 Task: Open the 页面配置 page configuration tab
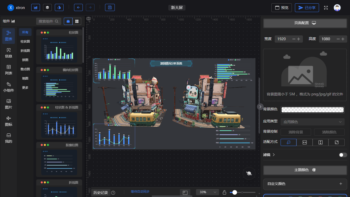point(305,23)
